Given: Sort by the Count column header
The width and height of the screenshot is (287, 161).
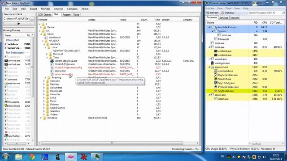Looking at the screenshot, I should pos(144,20).
